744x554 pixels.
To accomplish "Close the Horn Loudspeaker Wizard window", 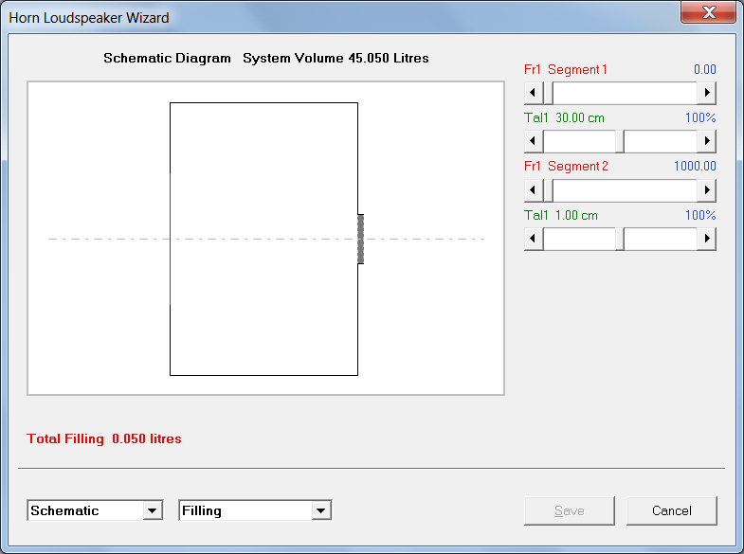I will pyautogui.click(x=708, y=12).
